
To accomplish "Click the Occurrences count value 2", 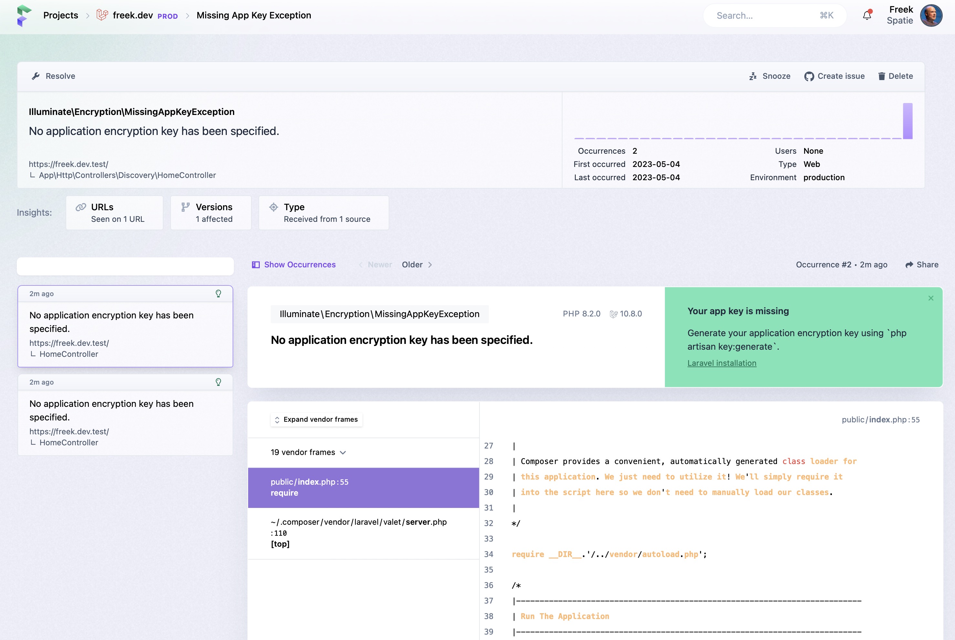I will coord(635,151).
